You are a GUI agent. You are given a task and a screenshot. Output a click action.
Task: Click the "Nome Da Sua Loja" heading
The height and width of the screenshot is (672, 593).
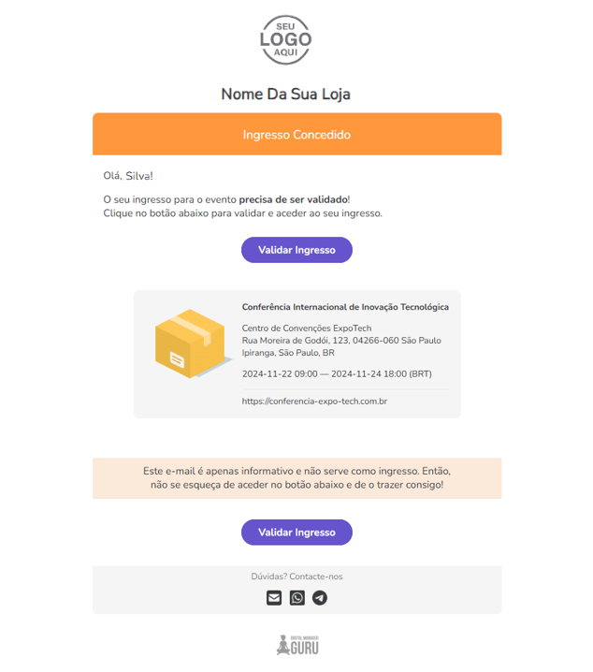click(x=285, y=94)
